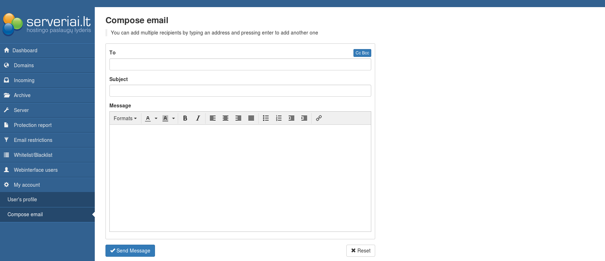Open Email restrictions in the sidebar
This screenshot has height=261, width=605.
click(33, 140)
